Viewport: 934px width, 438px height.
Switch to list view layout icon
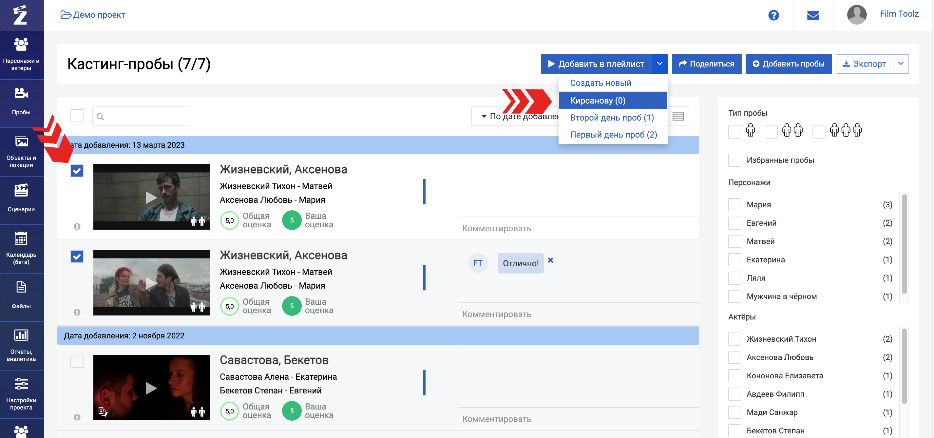tap(678, 116)
